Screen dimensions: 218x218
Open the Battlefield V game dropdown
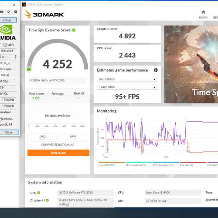point(127,79)
